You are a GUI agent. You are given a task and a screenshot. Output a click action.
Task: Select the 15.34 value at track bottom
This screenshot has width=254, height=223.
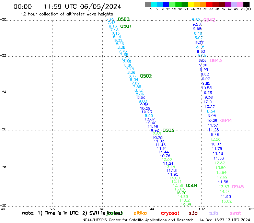(x=186, y=204)
